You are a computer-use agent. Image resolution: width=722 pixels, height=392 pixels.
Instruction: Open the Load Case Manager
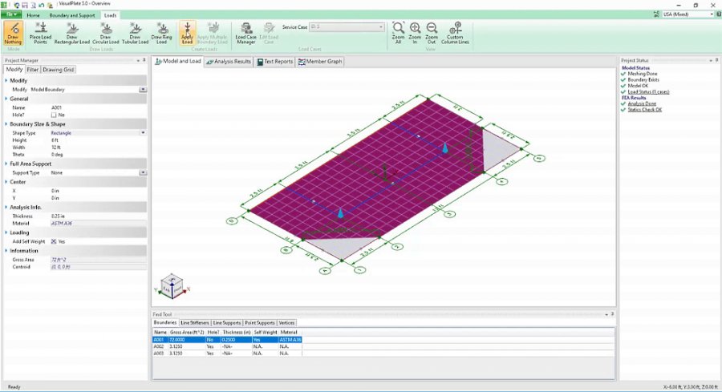[x=246, y=33]
